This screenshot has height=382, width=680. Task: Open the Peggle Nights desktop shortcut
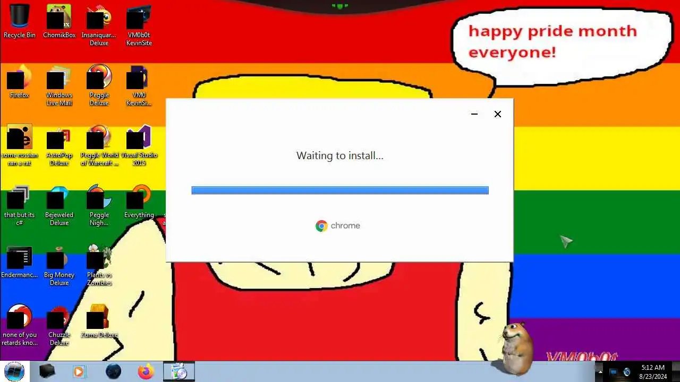tap(99, 205)
